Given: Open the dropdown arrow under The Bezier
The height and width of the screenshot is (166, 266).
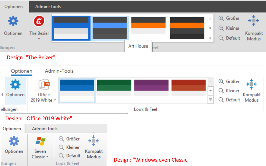Looking at the screenshot, I should pos(39,38).
